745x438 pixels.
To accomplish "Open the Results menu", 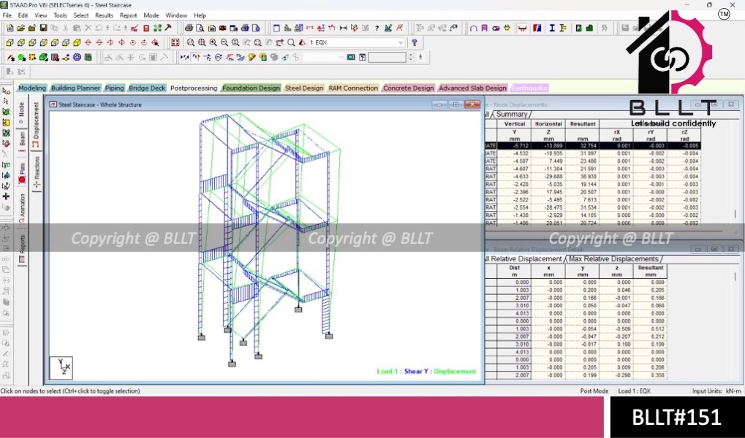I will tap(104, 15).
